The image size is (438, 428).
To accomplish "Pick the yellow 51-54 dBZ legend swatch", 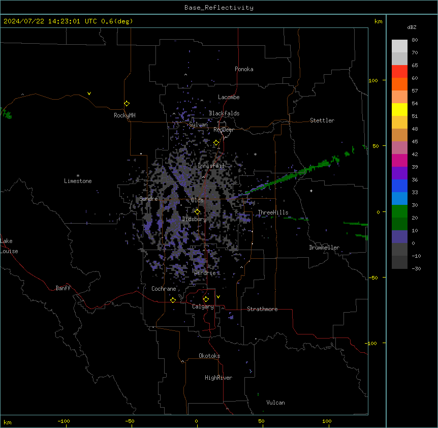I will (x=399, y=109).
